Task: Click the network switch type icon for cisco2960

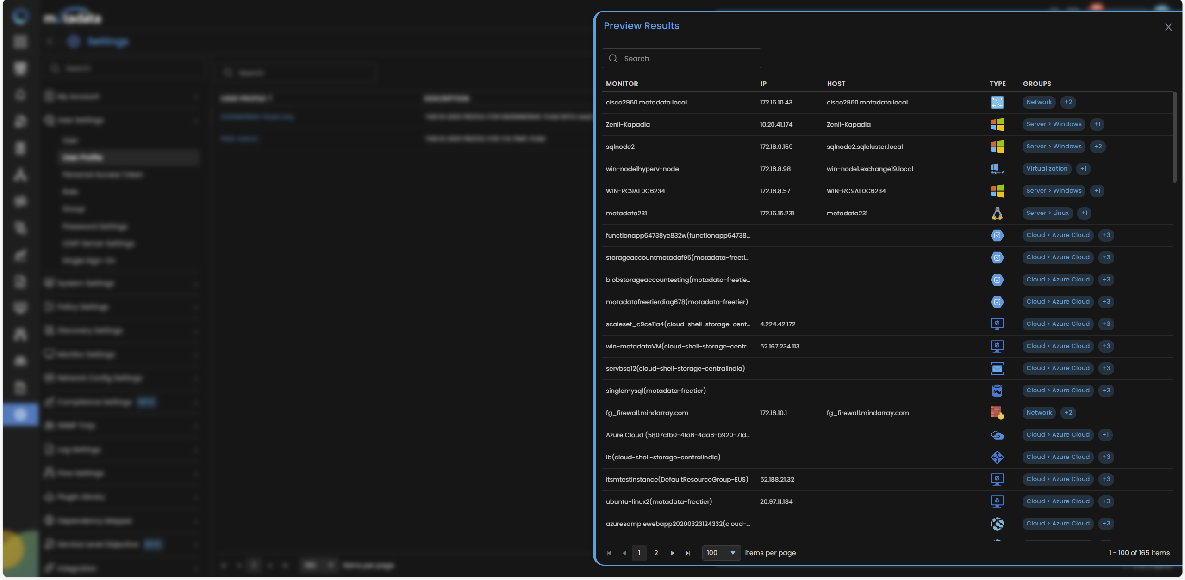Action: pyautogui.click(x=997, y=102)
